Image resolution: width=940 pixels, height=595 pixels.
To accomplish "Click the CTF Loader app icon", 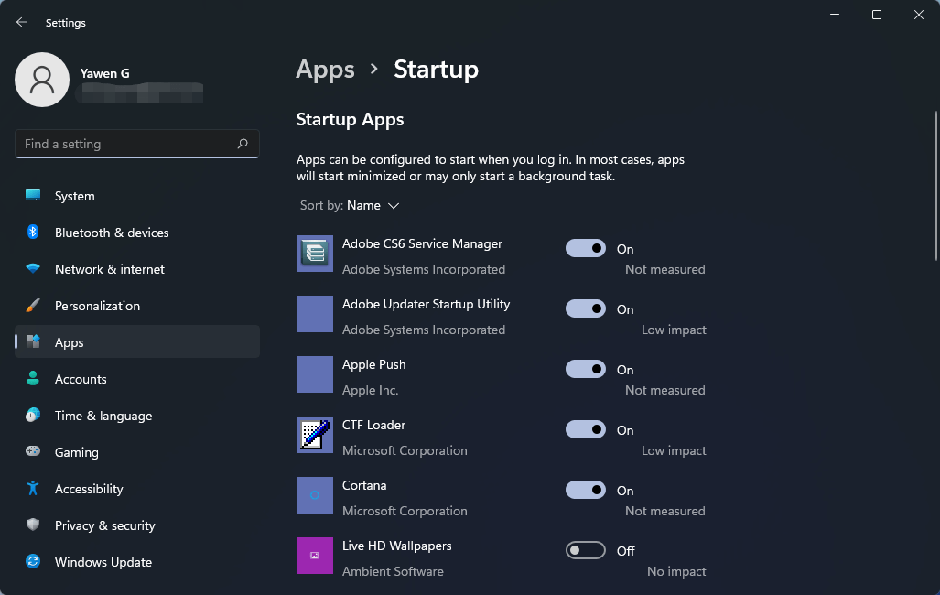I will (315, 435).
